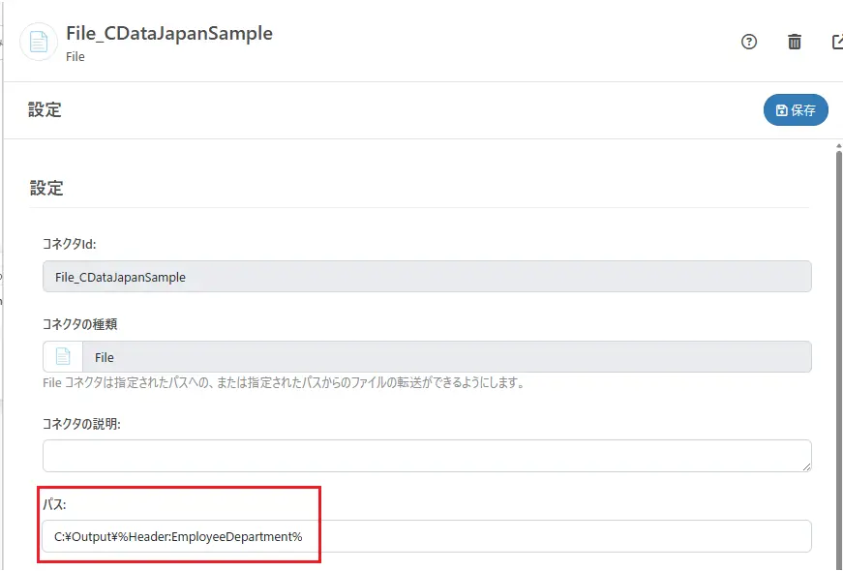Select the 設定 header next to 保存

click(x=45, y=110)
